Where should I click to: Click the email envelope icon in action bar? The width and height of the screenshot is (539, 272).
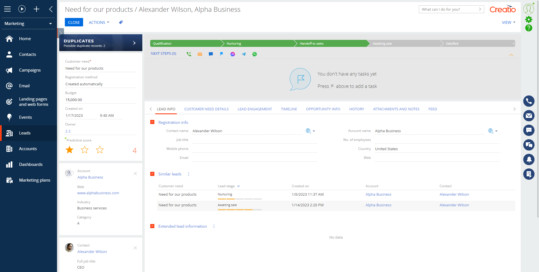(200, 54)
